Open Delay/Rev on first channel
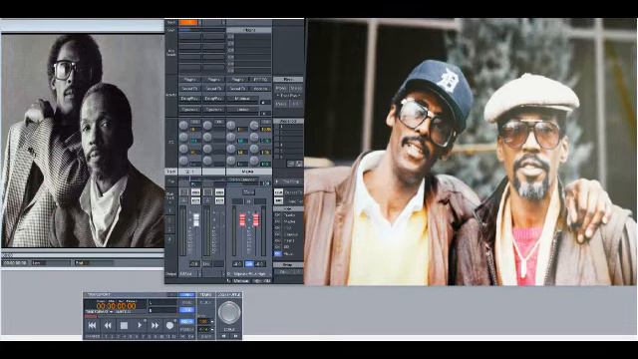Viewport: 638px width, 359px height. (189, 99)
